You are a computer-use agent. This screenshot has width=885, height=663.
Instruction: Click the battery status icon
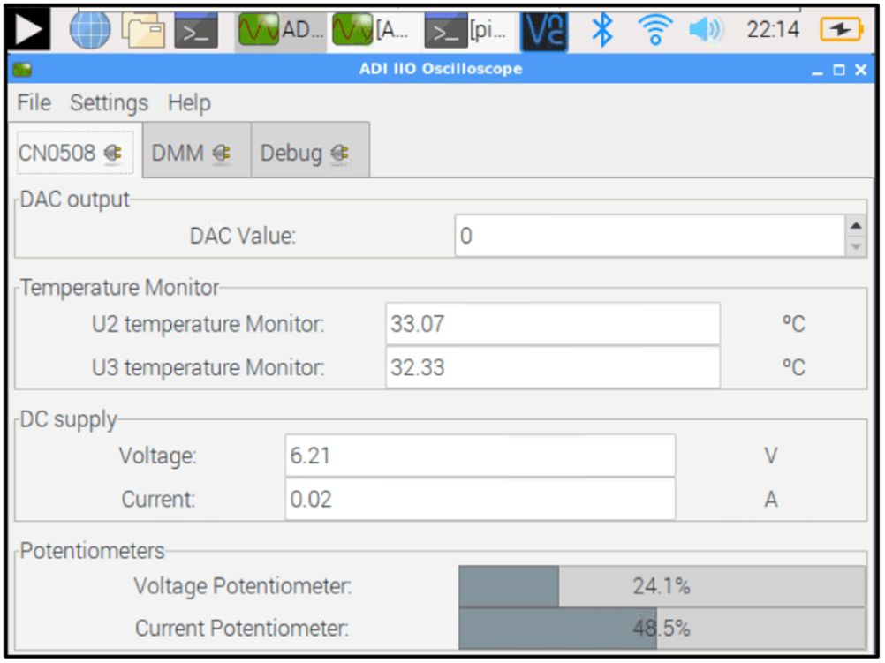(x=840, y=30)
